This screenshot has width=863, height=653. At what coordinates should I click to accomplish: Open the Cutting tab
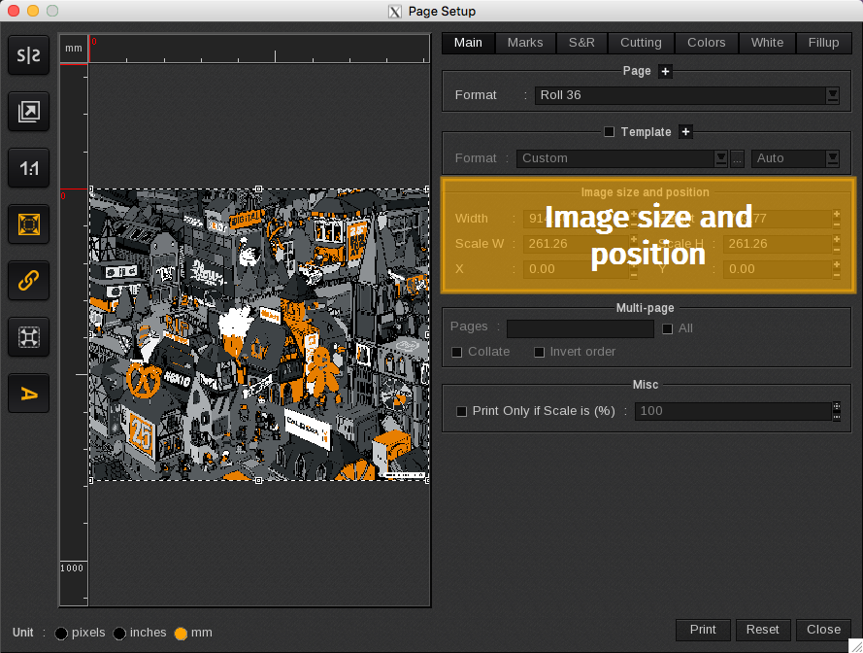pyautogui.click(x=641, y=43)
